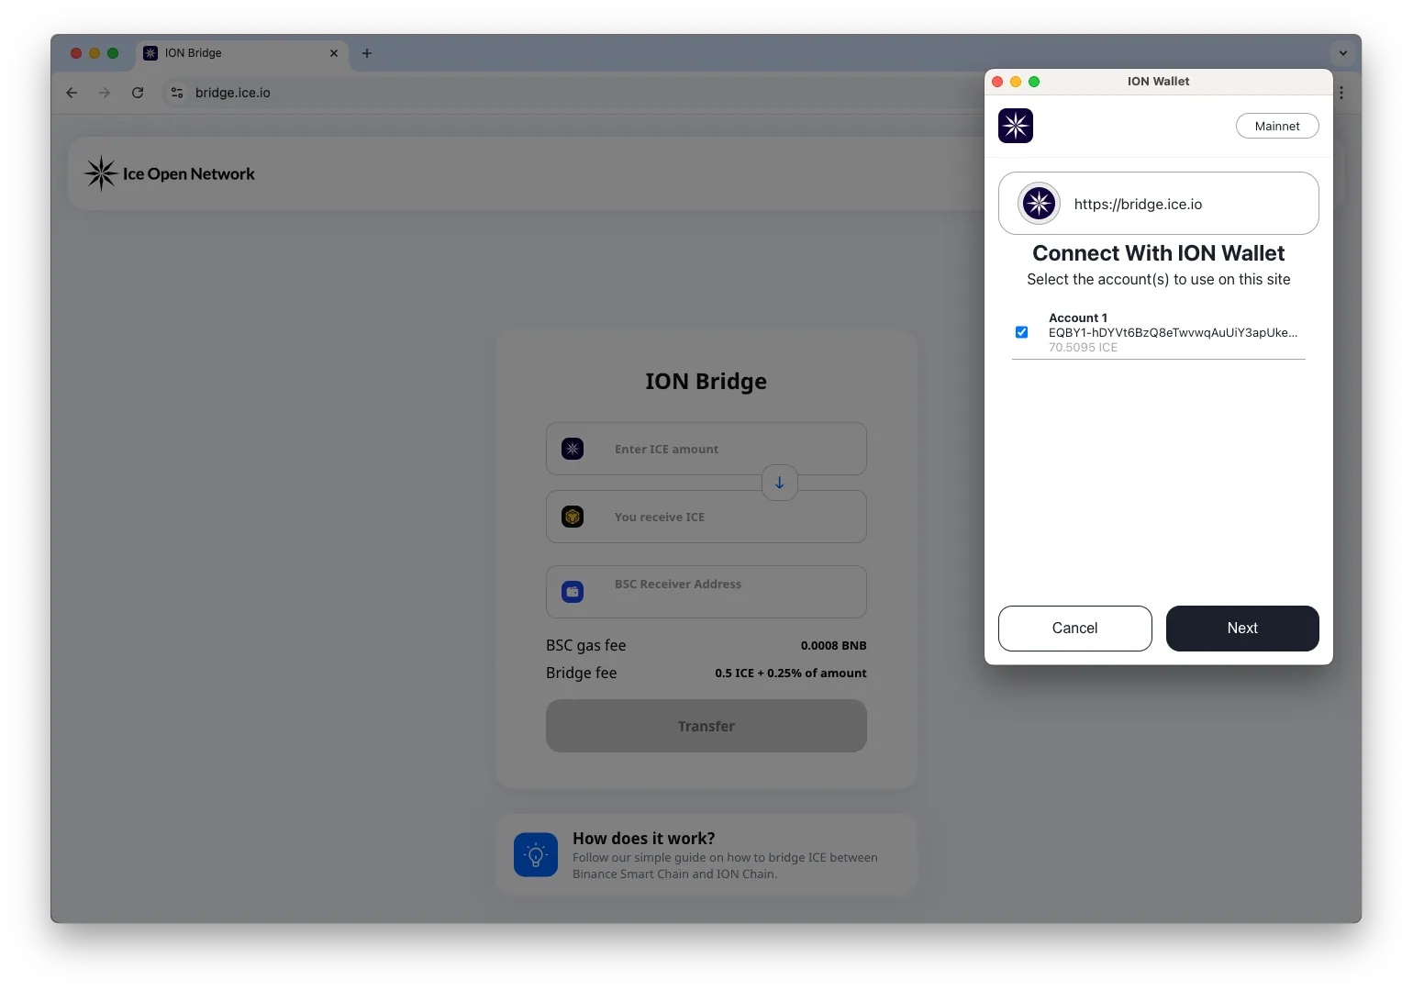Click the Ice Open Network logo
1413x991 pixels.
tap(170, 173)
